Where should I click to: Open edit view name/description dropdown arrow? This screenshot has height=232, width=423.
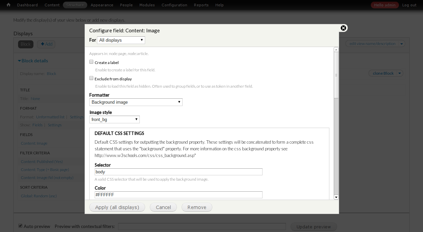402,44
